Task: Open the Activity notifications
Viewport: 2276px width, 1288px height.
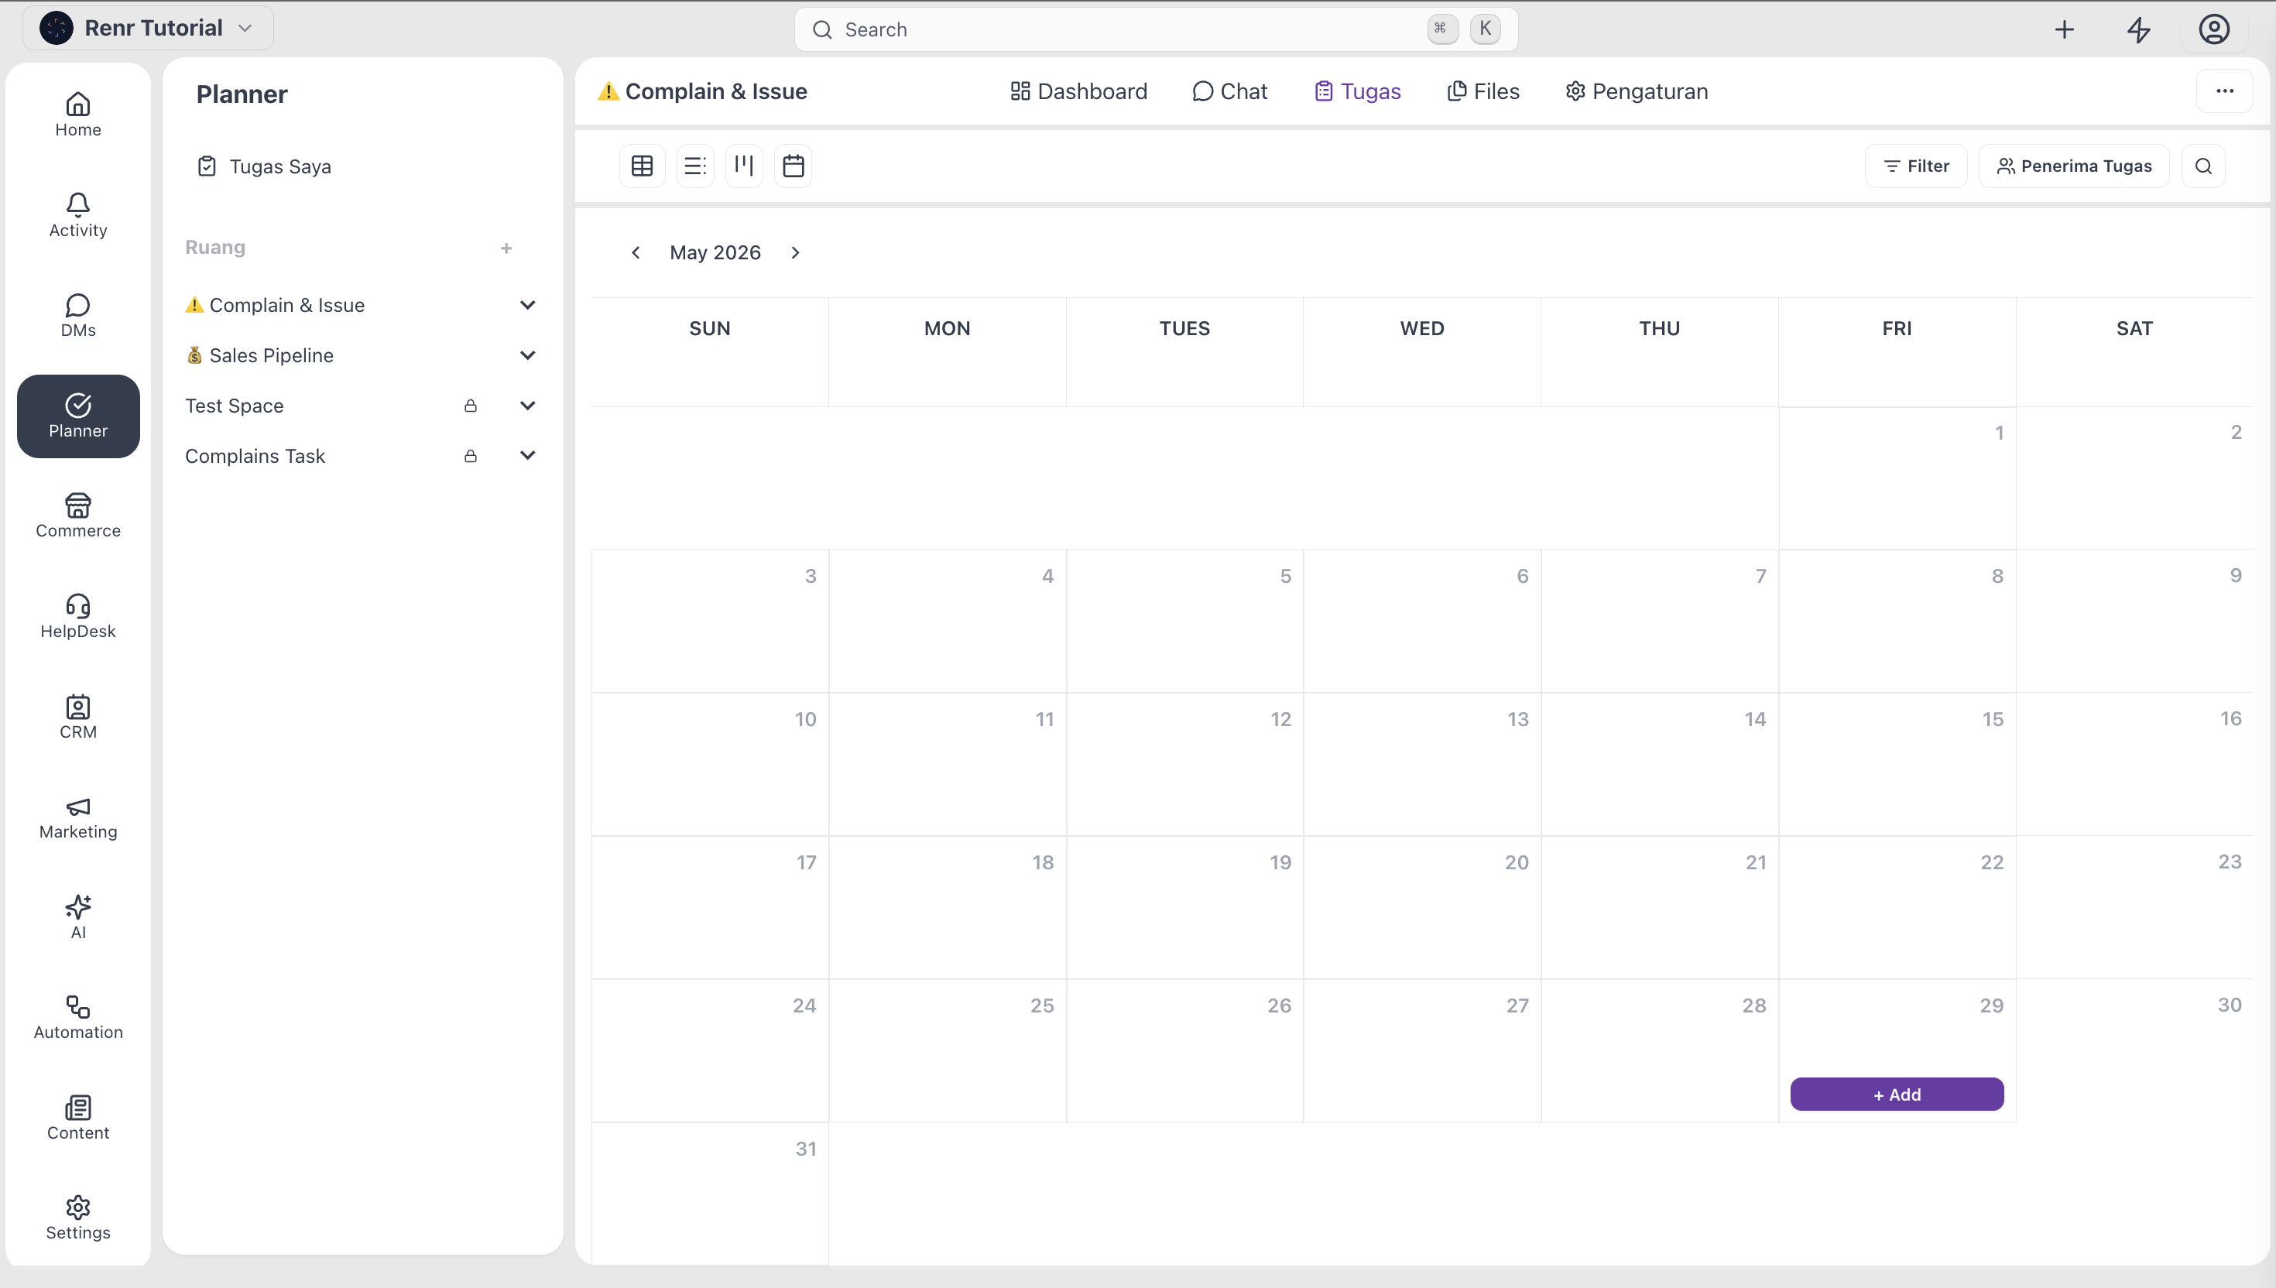Action: point(78,216)
